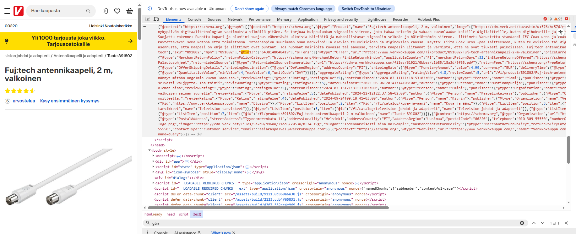
Task: Close the DevTools search bar
Action: [x=566, y=223]
